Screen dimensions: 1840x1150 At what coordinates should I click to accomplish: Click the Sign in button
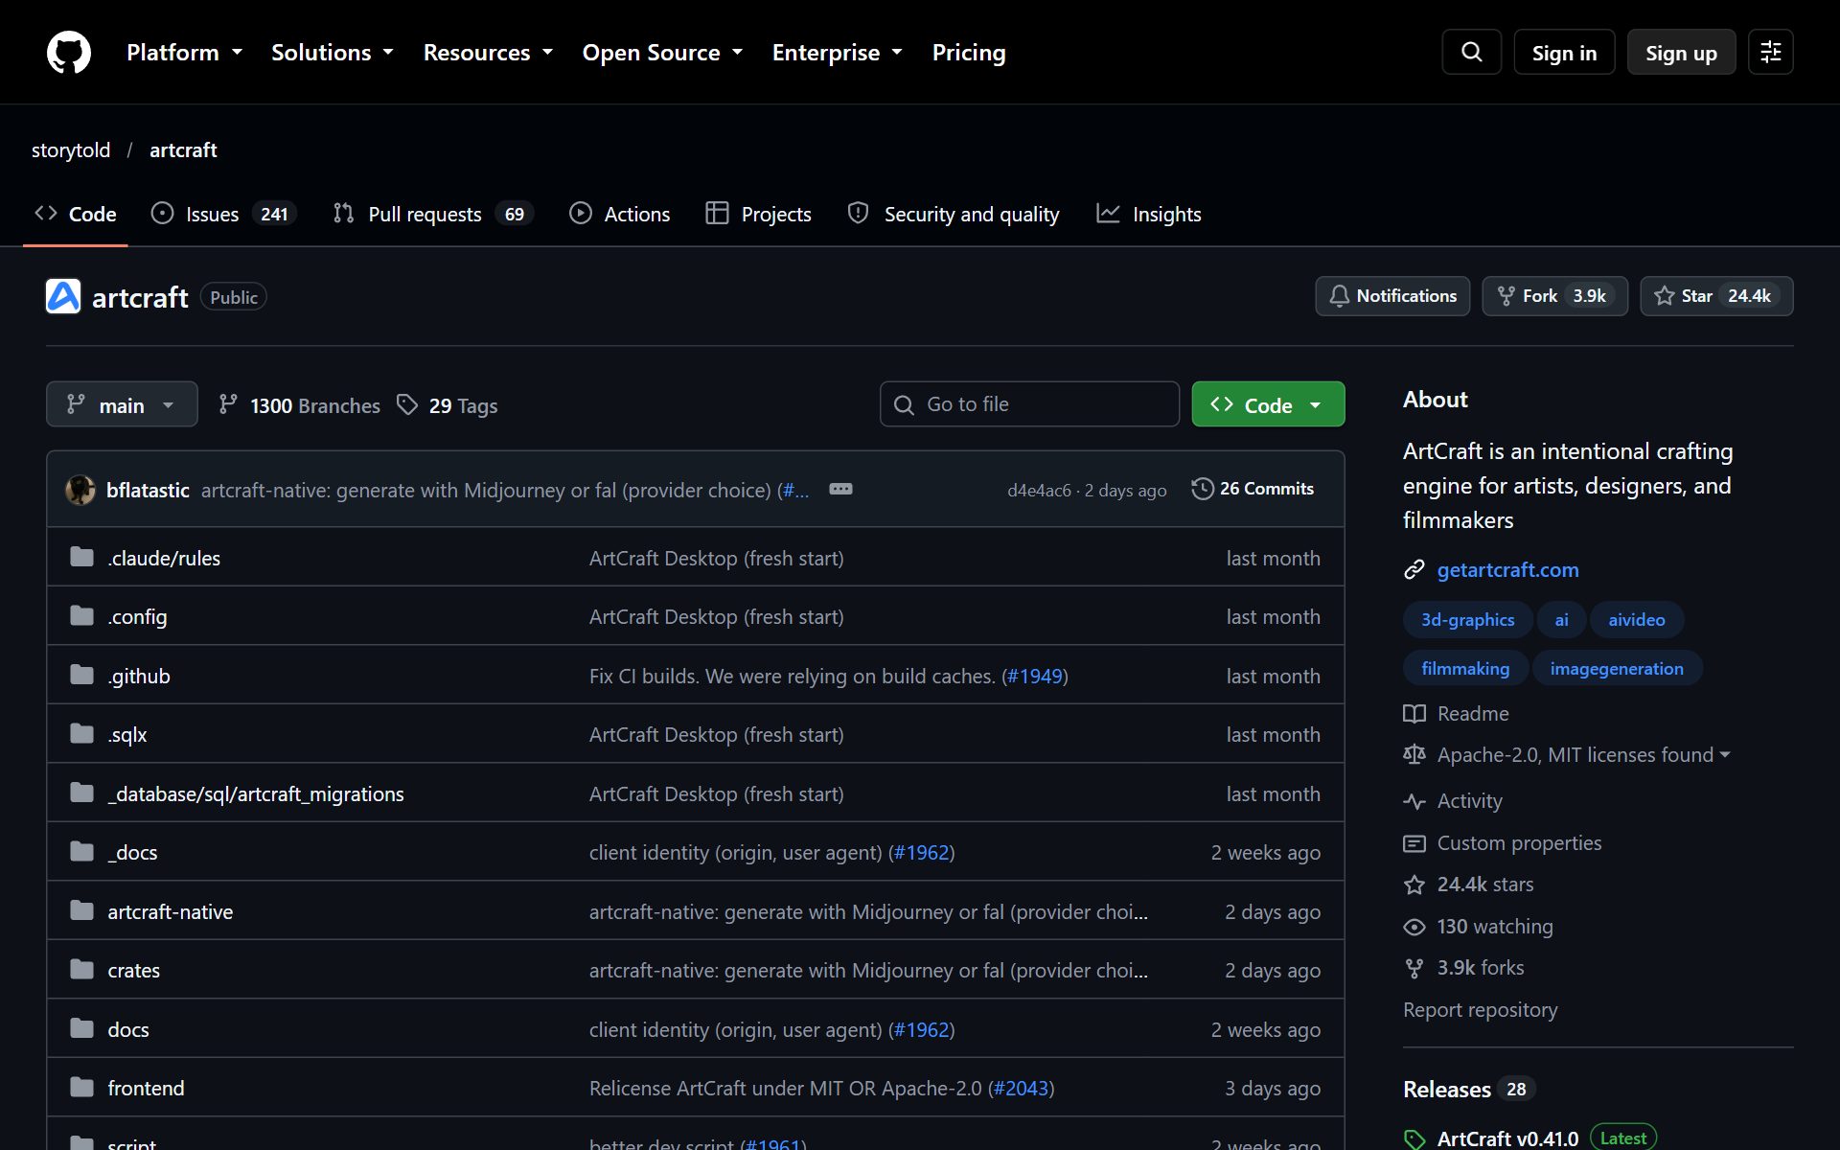click(x=1564, y=53)
